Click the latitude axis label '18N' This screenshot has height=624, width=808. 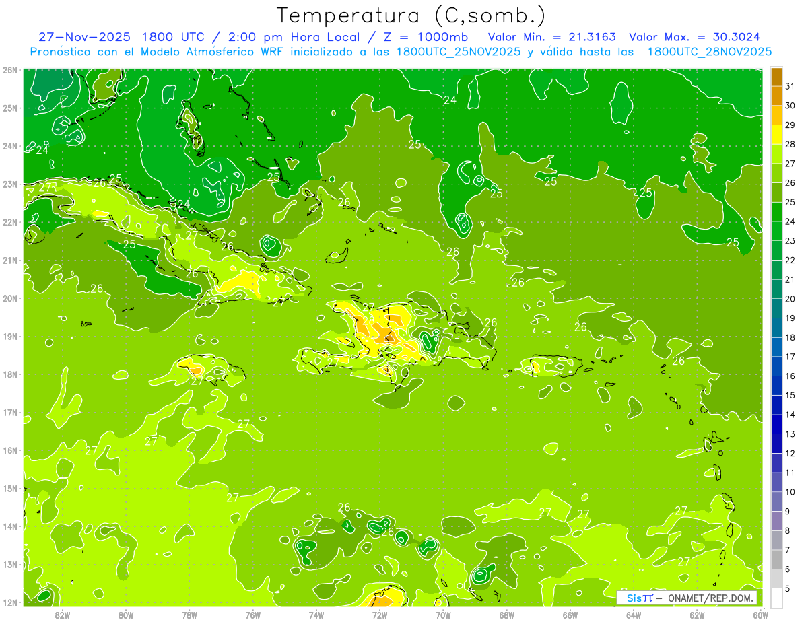pos(10,374)
